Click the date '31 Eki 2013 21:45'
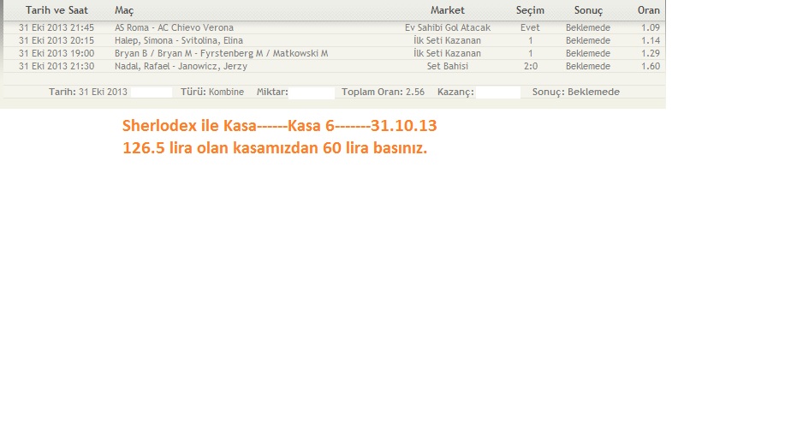The width and height of the screenshot is (791, 448). [56, 27]
